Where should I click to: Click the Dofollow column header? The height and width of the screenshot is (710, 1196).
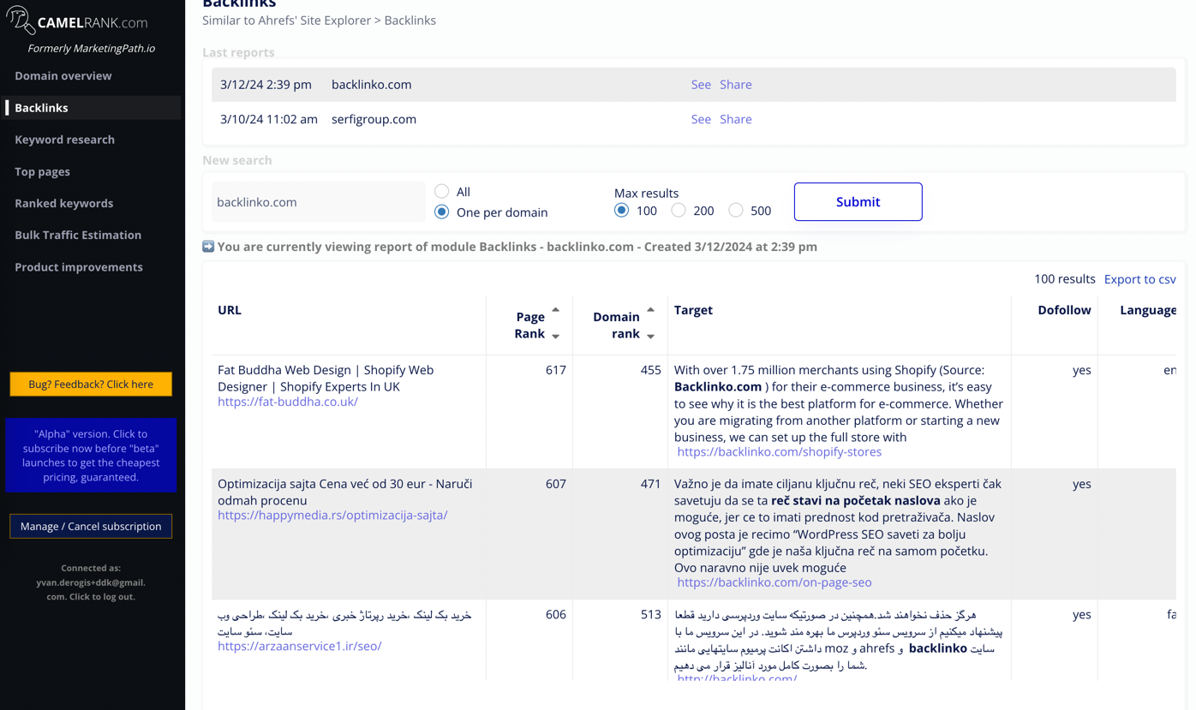click(x=1064, y=310)
